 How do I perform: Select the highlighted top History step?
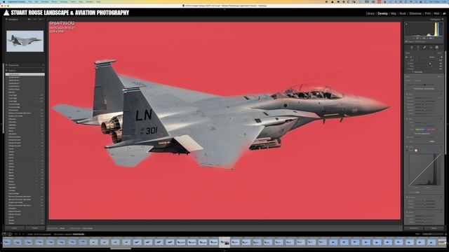[25, 74]
